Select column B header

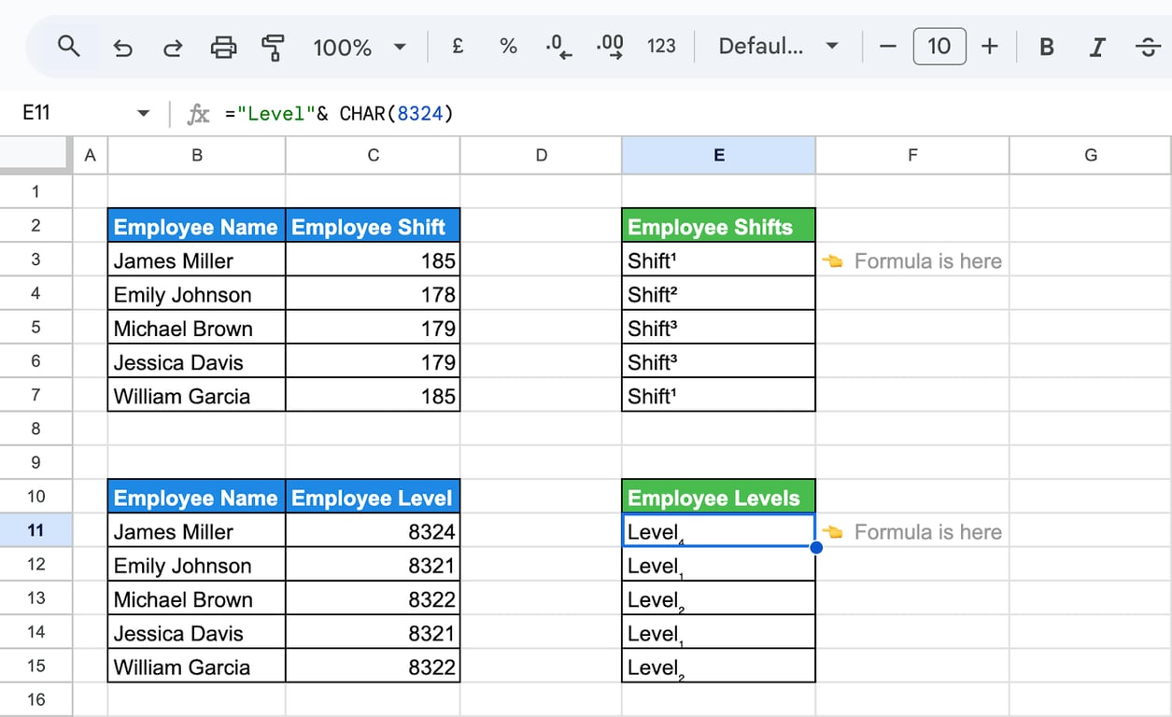(197, 156)
